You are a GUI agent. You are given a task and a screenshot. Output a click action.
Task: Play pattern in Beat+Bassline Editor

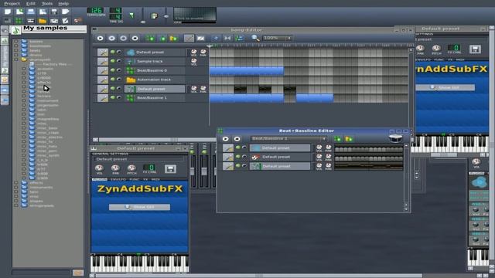[x=225, y=139]
